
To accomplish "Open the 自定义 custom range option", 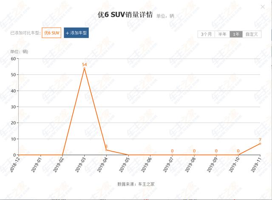I will [252, 34].
